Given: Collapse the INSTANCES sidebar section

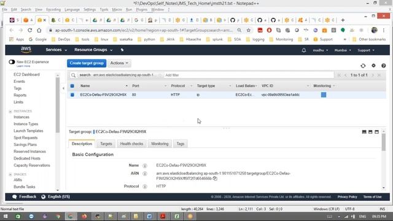Looking at the screenshot, I should pos(10,111).
